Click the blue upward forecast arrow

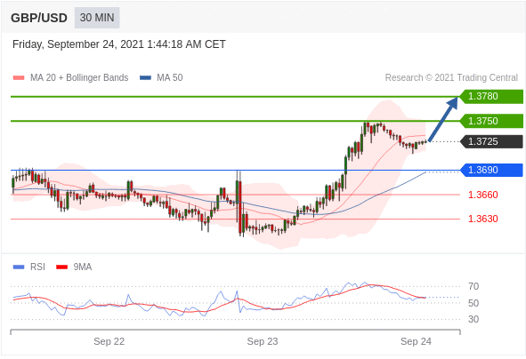443,119
